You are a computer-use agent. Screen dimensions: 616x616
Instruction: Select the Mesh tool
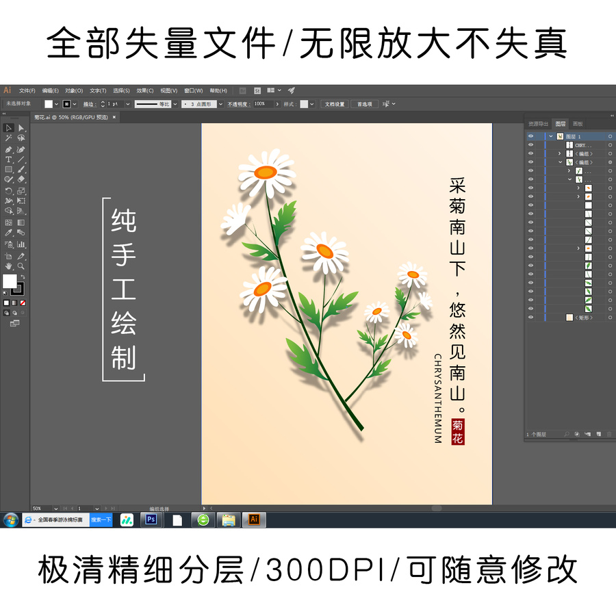9,222
